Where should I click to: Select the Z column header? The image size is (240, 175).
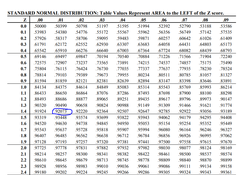[x=24, y=20]
